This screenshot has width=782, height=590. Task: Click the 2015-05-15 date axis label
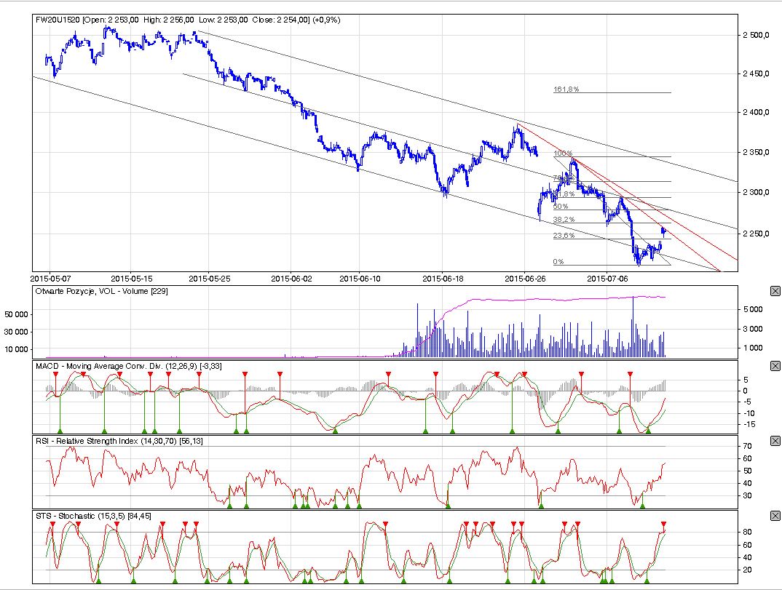click(131, 279)
